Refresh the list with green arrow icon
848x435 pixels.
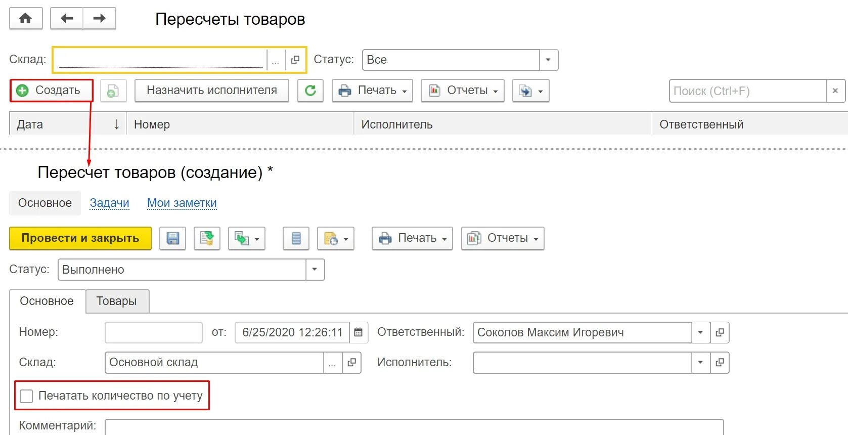[x=310, y=91]
